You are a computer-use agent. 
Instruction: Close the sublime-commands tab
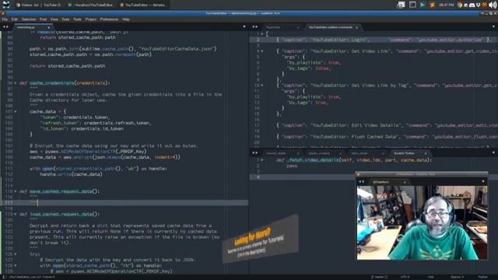(356, 28)
